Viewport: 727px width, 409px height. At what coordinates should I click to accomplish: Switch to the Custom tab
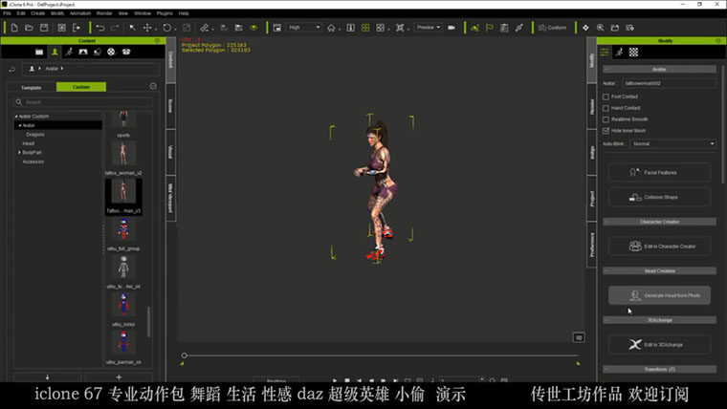tap(81, 87)
